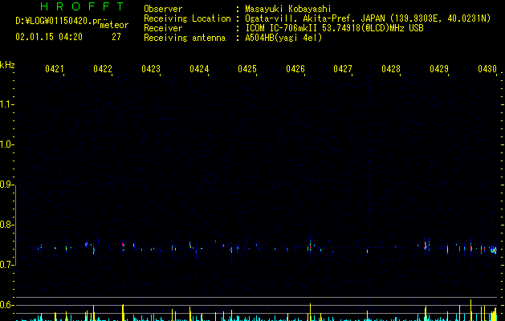Click the date stamp 02.01.15 04:20
The image size is (505, 321).
click(49, 37)
